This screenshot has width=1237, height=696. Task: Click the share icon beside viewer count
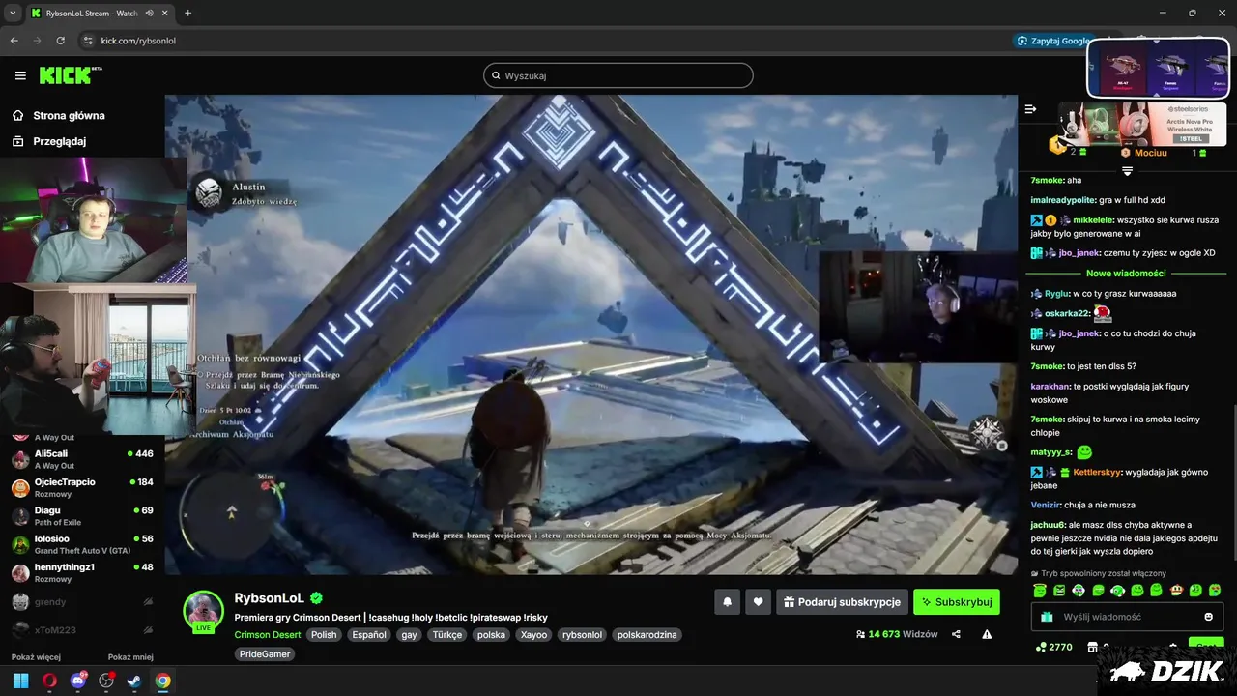tap(956, 635)
